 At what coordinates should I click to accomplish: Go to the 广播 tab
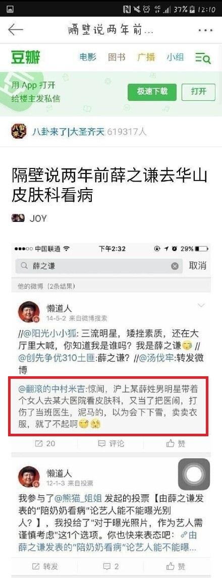(146, 57)
